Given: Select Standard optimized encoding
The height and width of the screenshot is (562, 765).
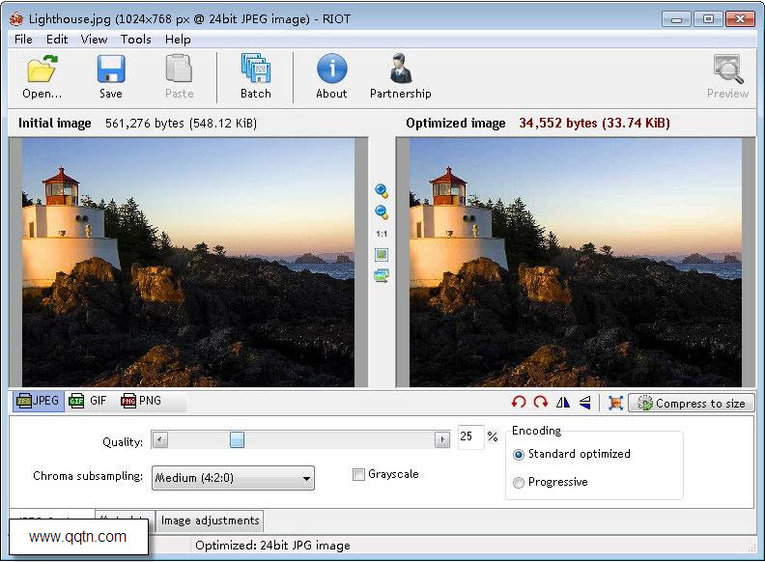Looking at the screenshot, I should (x=519, y=455).
